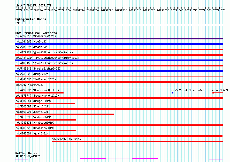Click ruler position 76791230
This screenshot has width=230, height=162.
[x=22, y=10]
